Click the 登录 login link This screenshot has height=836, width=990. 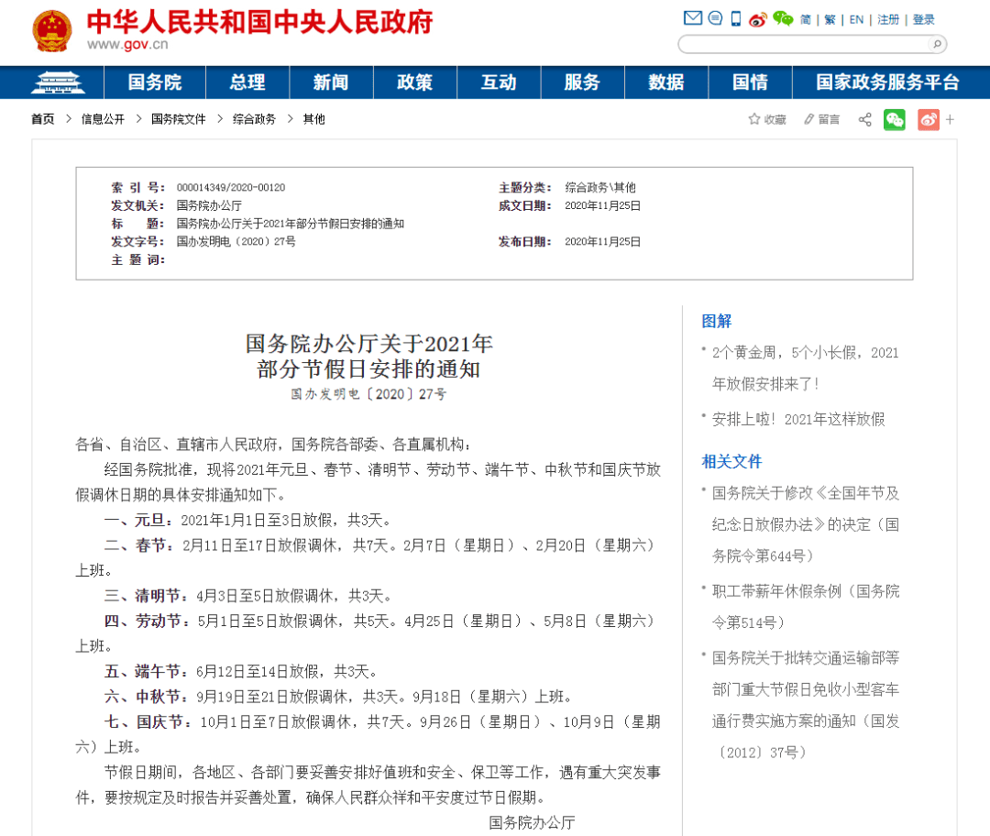pos(922,18)
